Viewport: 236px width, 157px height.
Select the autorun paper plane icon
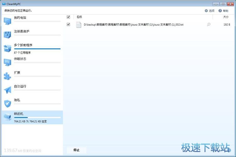(x=7, y=90)
